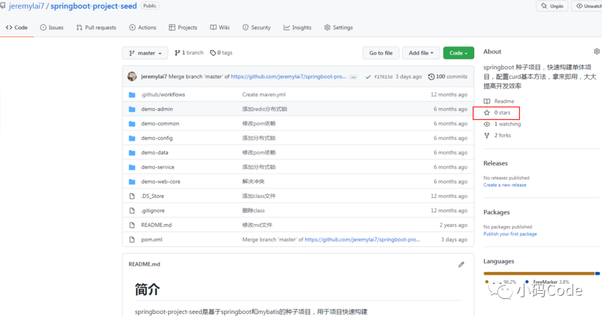The height and width of the screenshot is (317, 602).
Task: Click the commit hash f27613d
Action: 383,77
